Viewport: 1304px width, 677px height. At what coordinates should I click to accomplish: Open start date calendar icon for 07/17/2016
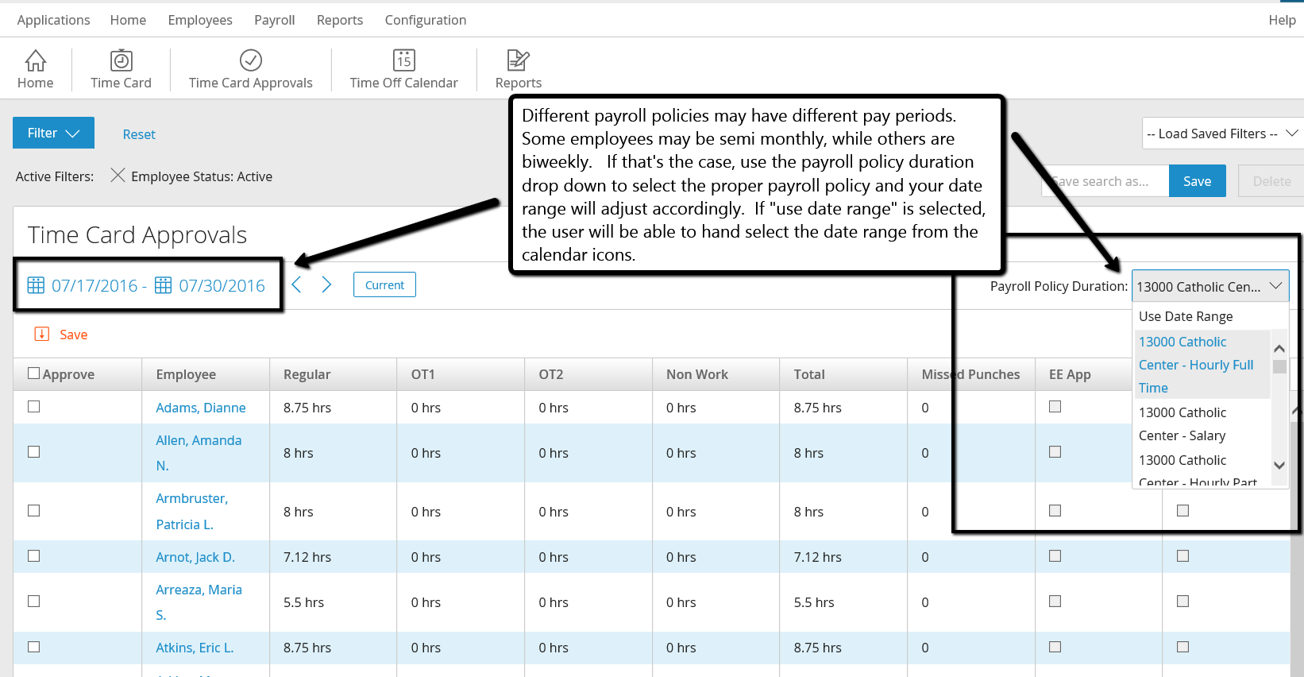pos(36,285)
